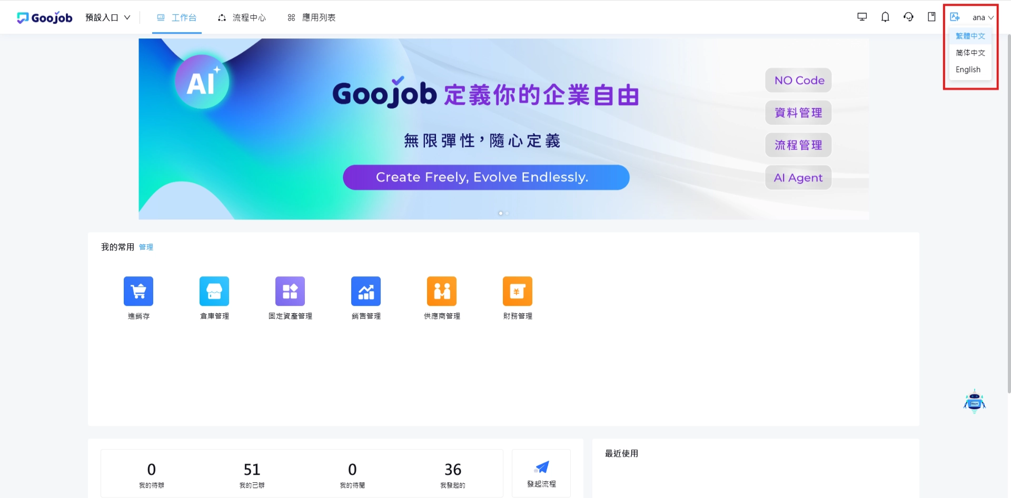Click the 我的待辦 count 0

coord(152,469)
